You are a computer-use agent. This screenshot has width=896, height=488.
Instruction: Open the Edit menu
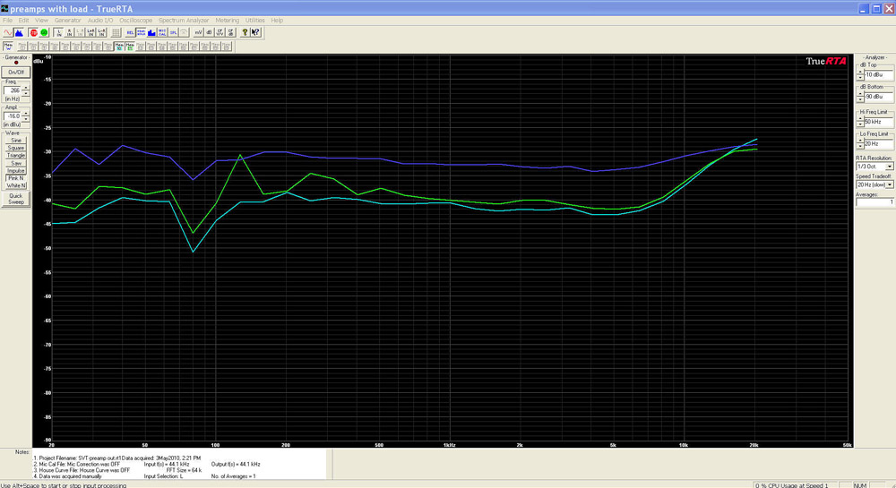point(23,21)
